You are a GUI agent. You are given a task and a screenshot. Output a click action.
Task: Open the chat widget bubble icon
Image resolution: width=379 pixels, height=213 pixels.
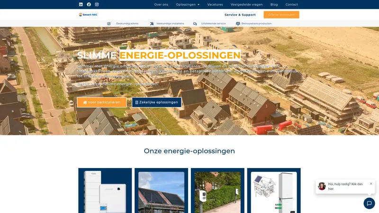pos(369,203)
